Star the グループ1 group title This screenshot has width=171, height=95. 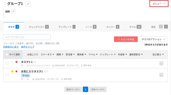[x=5, y=3]
